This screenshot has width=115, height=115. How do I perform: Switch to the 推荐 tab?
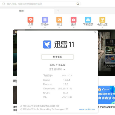pos(21,11)
